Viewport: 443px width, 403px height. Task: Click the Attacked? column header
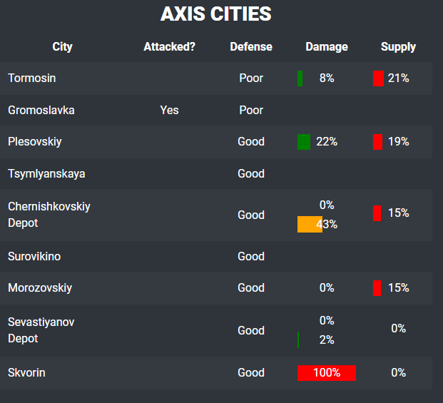tap(169, 47)
